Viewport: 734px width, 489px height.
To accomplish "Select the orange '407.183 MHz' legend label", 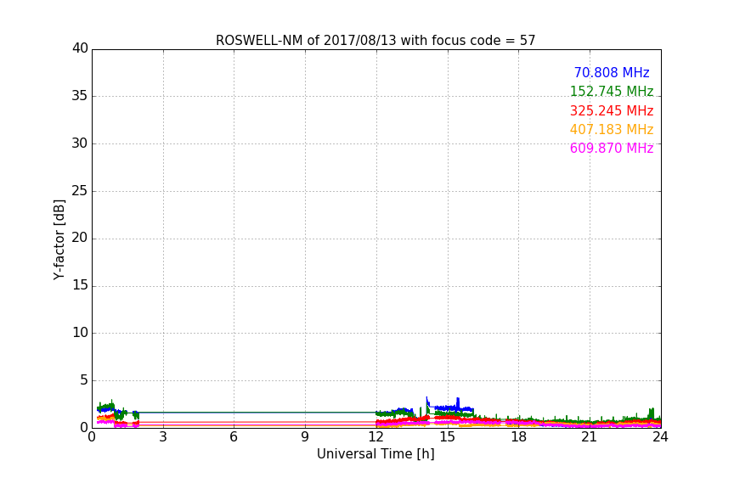I will pos(612,129).
